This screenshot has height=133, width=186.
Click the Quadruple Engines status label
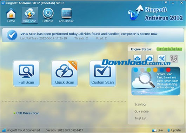point(169,49)
